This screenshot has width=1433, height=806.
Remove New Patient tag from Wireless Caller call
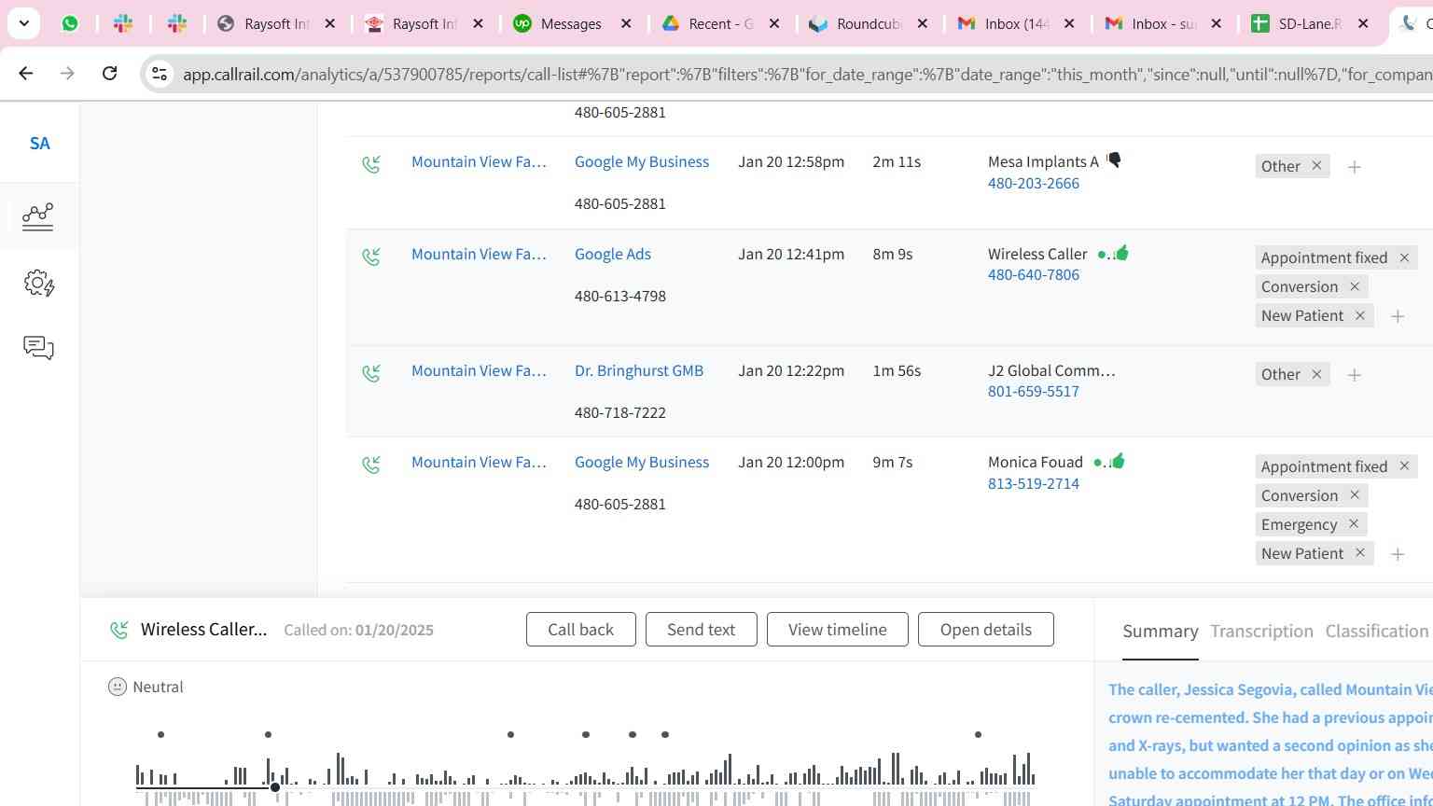(1360, 314)
